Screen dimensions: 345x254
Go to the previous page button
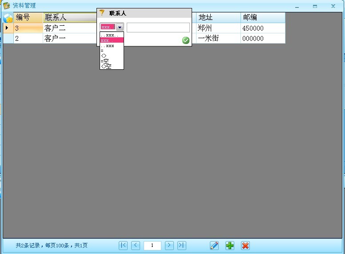click(x=136, y=246)
